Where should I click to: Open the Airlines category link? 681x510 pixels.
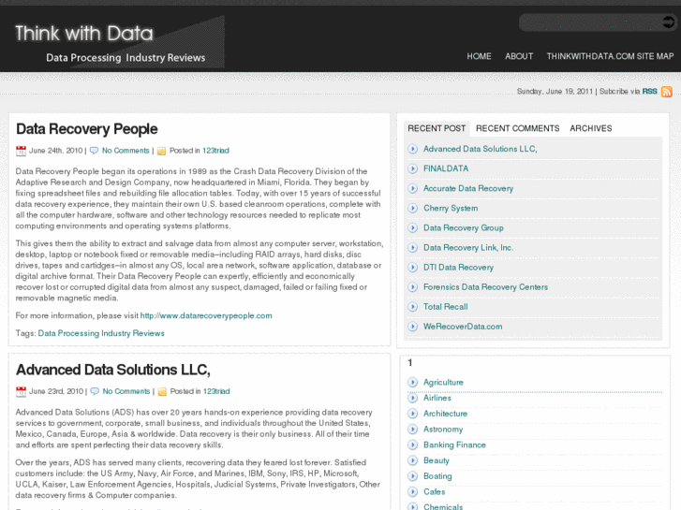[437, 398]
